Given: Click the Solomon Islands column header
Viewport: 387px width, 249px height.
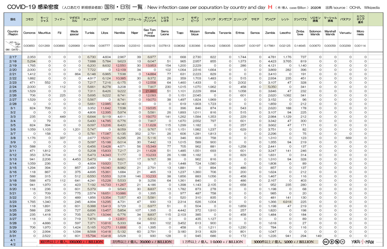Looking at the screenshot, I should [315, 33].
